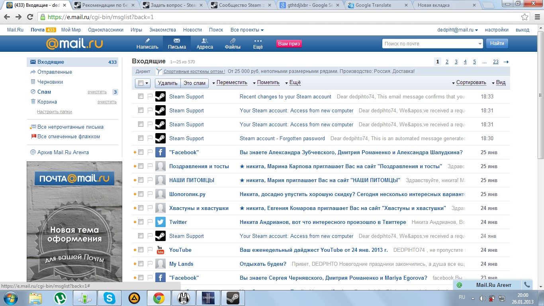
Task: Click the pink Вам приз button
Action: [x=289, y=44]
